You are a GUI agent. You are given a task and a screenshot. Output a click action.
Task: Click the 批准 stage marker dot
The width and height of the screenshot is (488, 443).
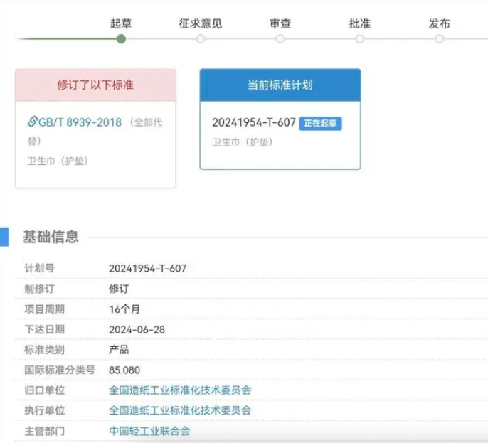pyautogui.click(x=360, y=38)
